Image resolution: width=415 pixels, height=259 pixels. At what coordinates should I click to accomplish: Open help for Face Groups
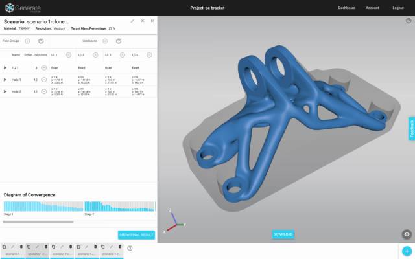click(40, 41)
